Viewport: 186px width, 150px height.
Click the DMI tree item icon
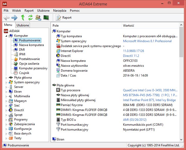point(16,50)
